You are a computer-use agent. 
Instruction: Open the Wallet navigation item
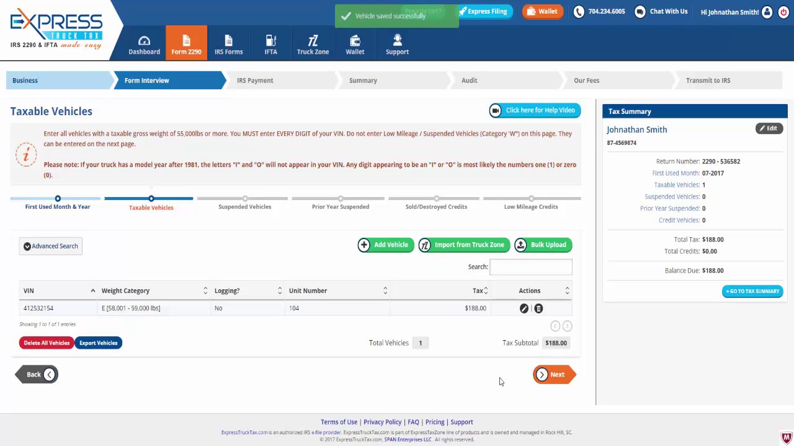click(355, 45)
